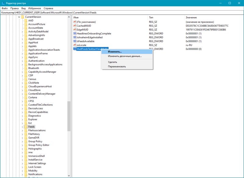Click the IsAnaheimEdgeInstalled DWORD icon
244x178 pixels.
75,37
